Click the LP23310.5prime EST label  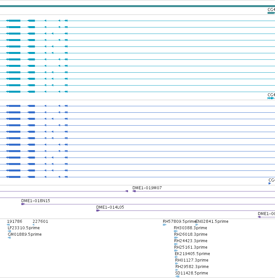24,228
